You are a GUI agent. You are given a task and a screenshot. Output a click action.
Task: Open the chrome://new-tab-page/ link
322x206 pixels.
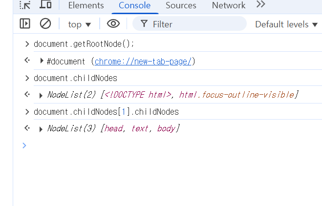pos(143,62)
